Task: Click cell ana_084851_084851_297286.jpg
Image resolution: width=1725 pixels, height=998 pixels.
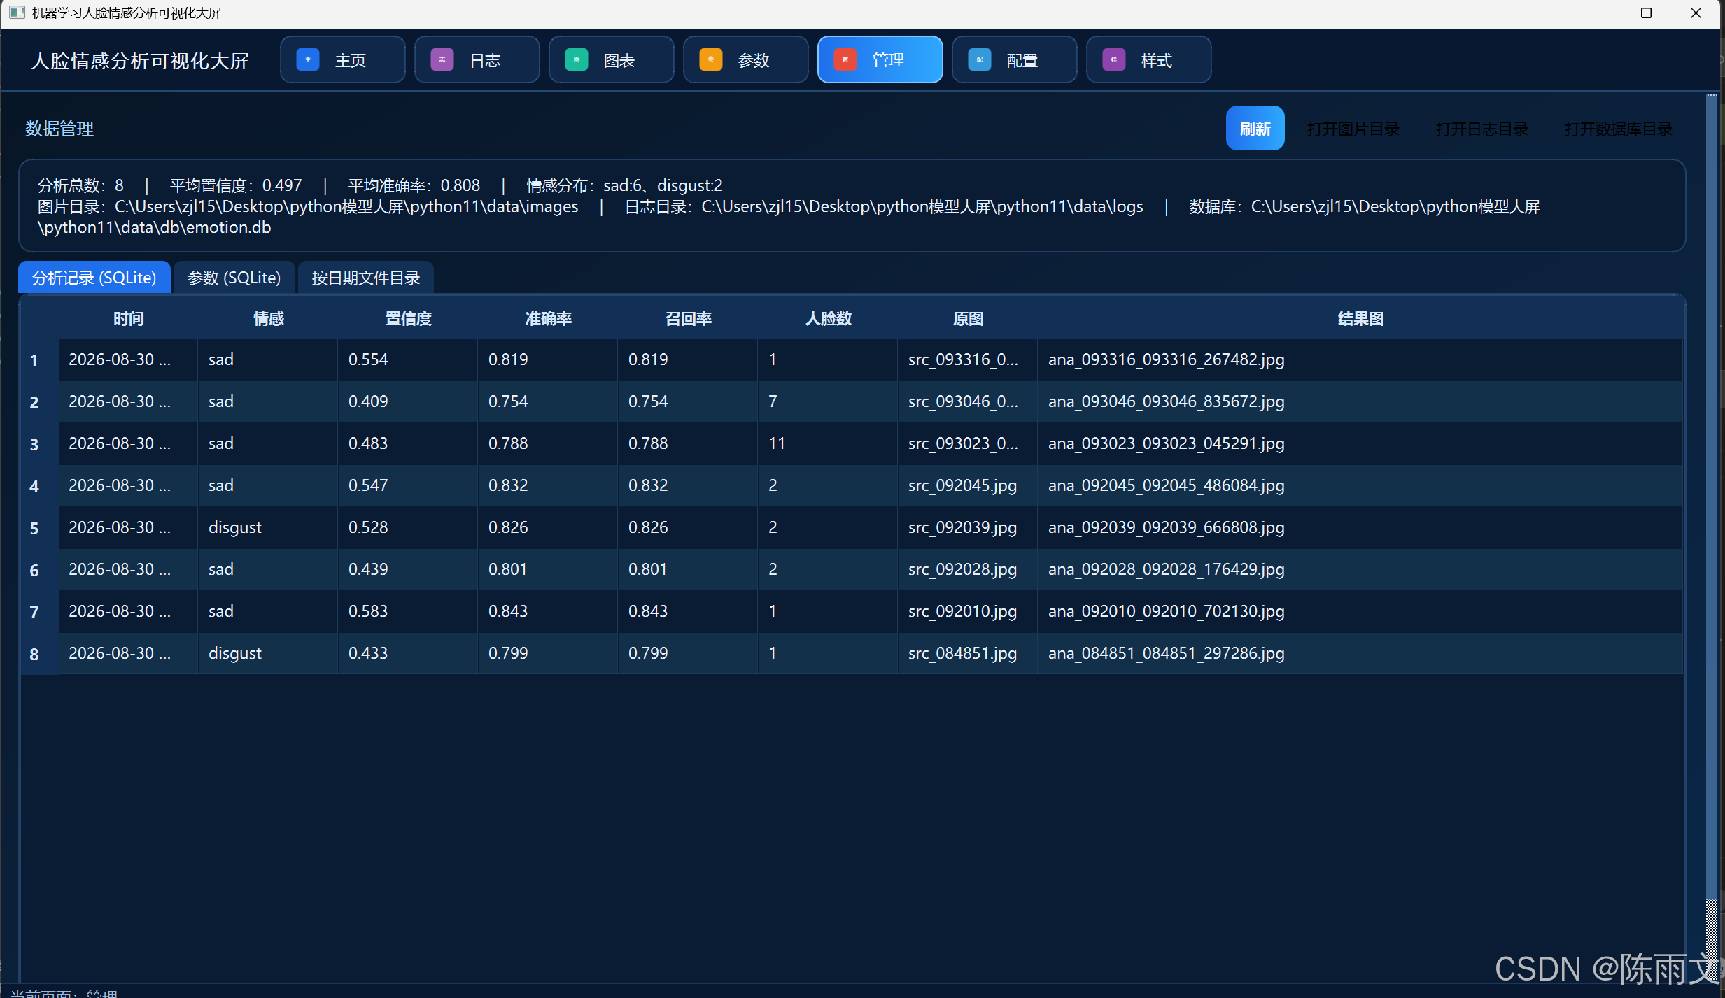Action: pos(1360,653)
